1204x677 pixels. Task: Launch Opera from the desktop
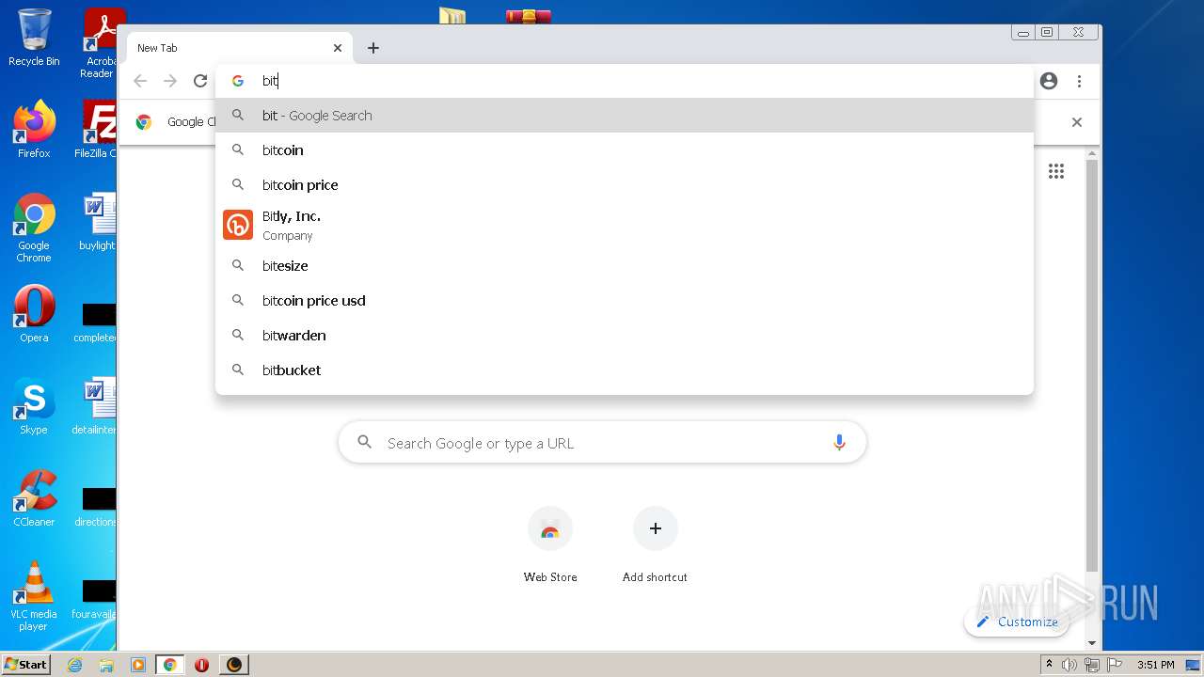34,313
